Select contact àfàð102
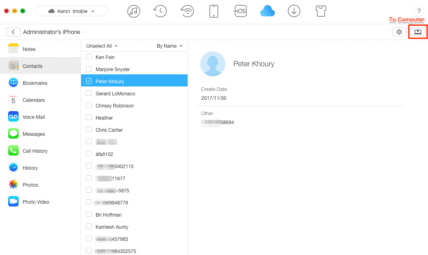This screenshot has height=255, width=428. click(134, 154)
